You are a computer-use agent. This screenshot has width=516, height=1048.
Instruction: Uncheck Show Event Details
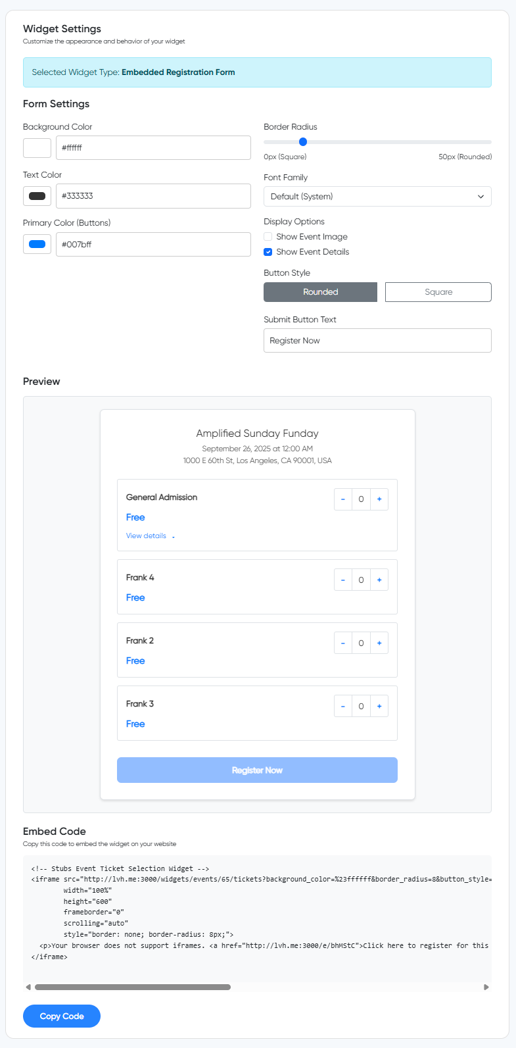click(268, 251)
